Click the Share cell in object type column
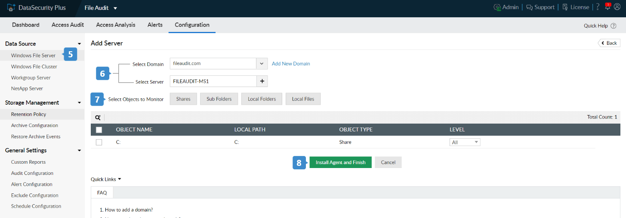626x218 pixels. [345, 142]
